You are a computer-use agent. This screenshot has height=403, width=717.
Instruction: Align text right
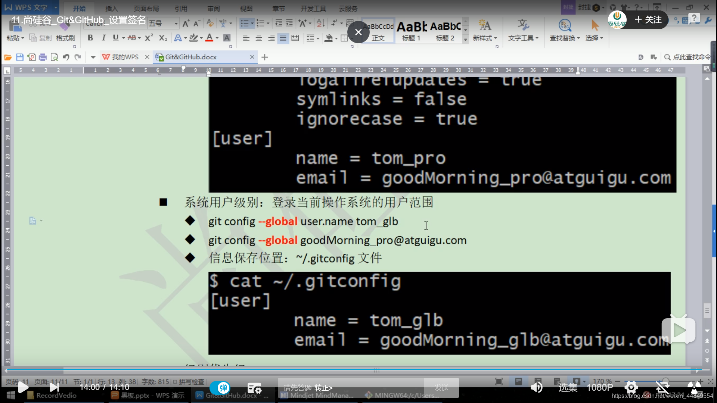271,38
